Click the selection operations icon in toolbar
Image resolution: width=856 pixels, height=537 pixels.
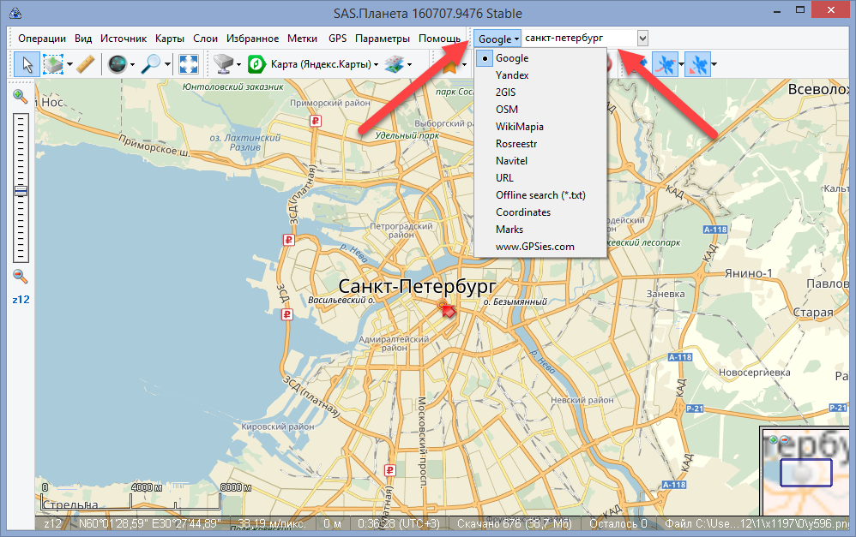click(x=53, y=64)
